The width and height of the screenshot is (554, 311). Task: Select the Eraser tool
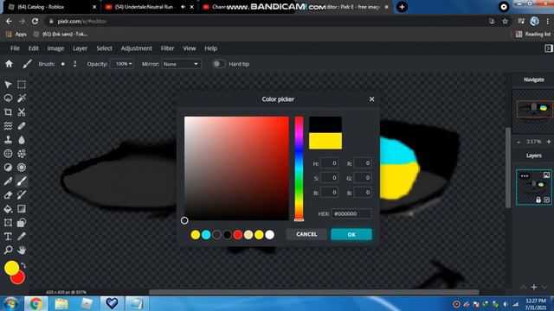[x=8, y=195]
